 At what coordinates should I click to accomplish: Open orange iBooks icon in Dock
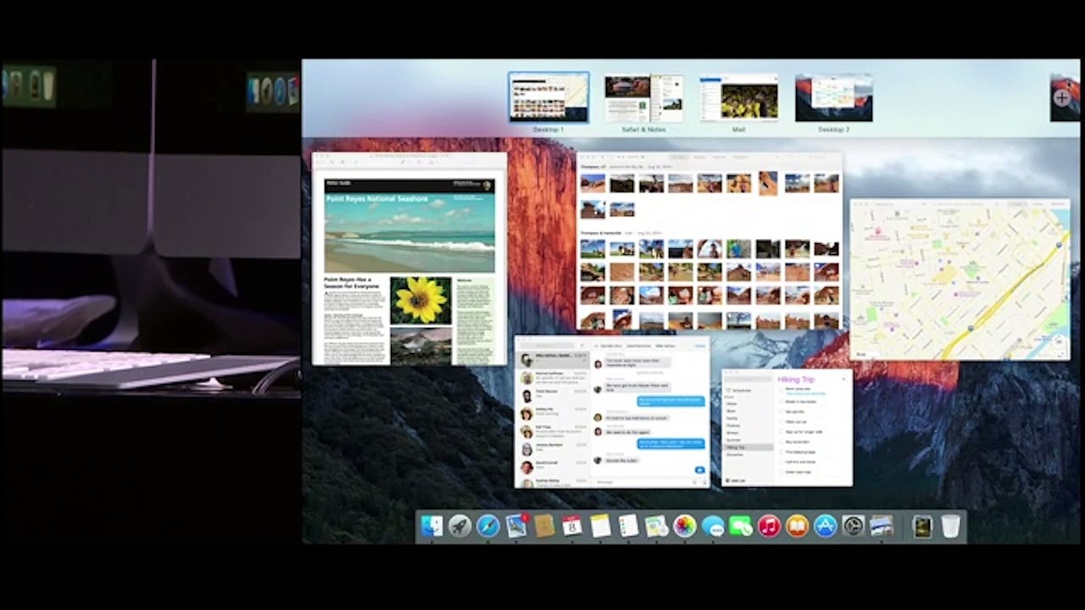tap(797, 526)
